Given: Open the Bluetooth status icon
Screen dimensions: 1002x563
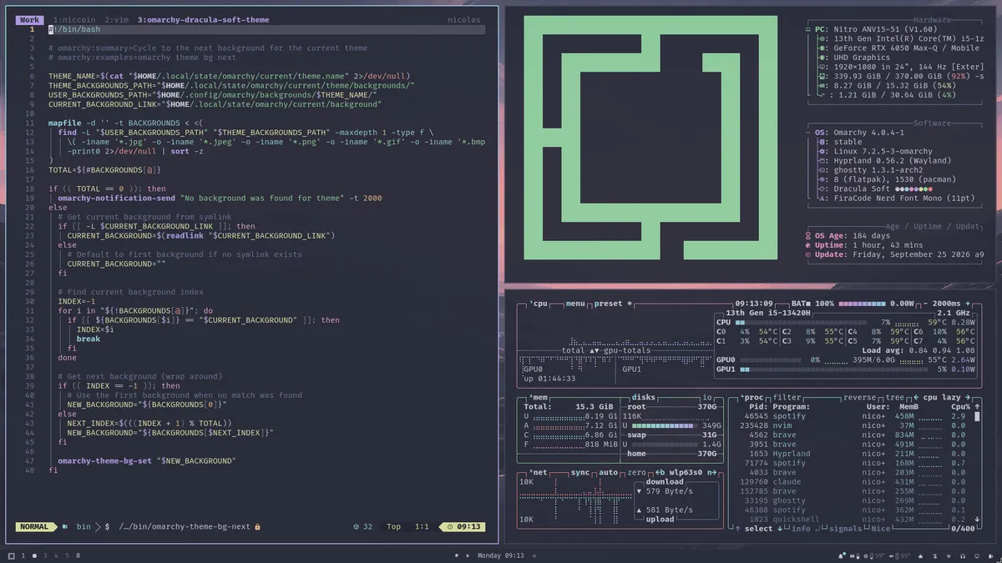Looking at the screenshot, I should click(935, 555).
